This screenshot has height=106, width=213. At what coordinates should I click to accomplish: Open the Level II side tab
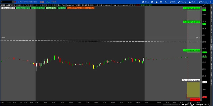point(211,74)
